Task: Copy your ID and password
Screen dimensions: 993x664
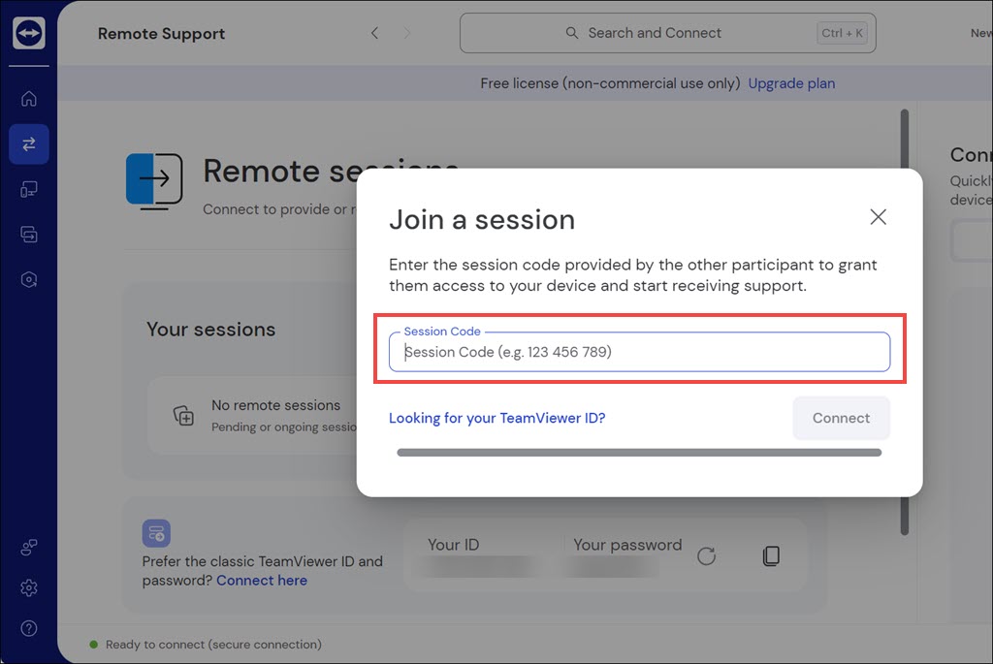Action: [771, 555]
